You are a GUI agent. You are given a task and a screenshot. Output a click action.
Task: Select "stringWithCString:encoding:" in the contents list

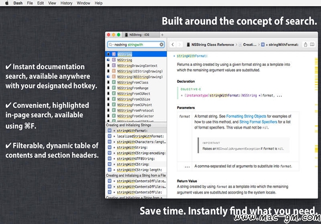click(136, 153)
